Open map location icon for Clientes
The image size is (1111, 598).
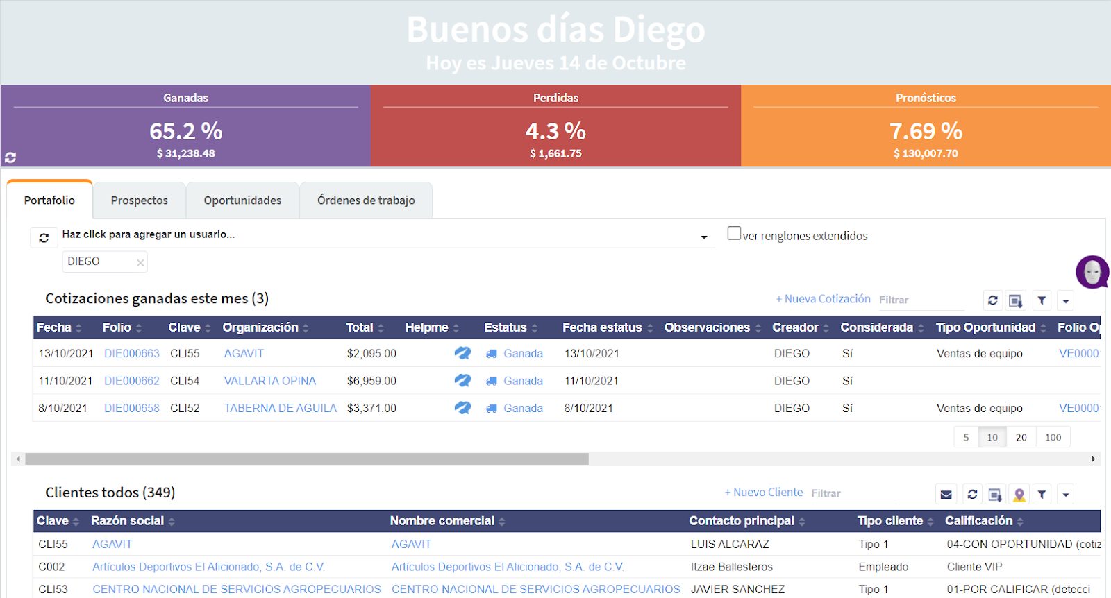[x=1019, y=495]
